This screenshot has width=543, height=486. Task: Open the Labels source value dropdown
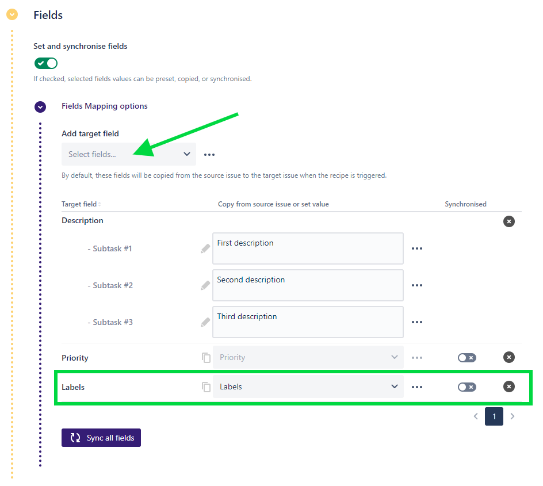click(x=308, y=386)
